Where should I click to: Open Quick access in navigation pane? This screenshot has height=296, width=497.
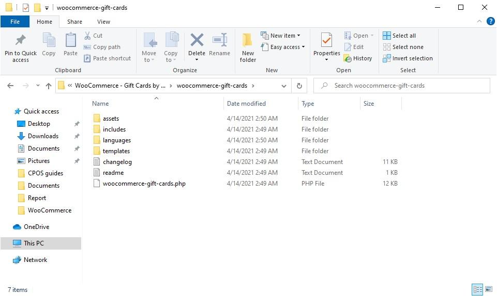[x=41, y=111]
